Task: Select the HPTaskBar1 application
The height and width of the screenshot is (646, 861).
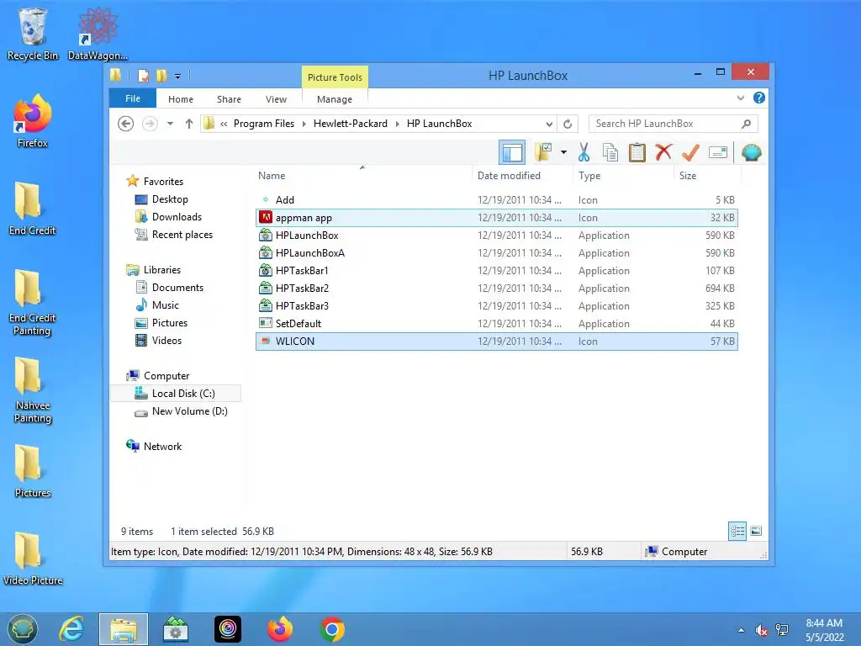Action: [x=496, y=270]
